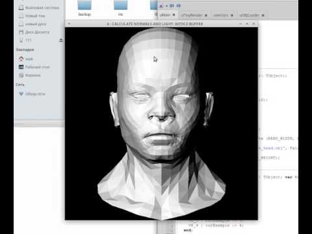Open the 'новый диск' drive in the sidebar
Screen dimensions: 312x234
coord(32,24)
